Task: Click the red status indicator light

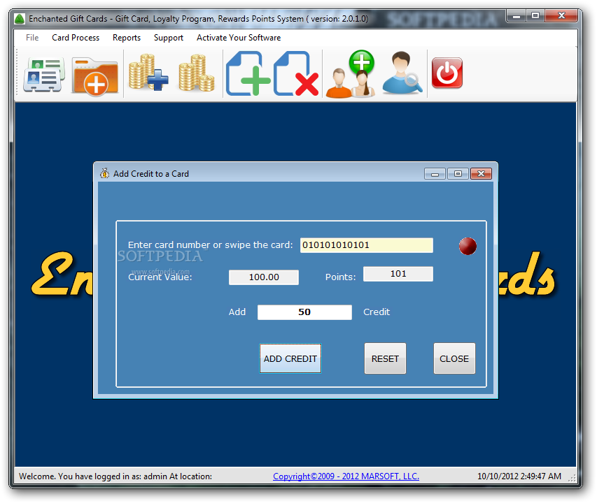Action: tap(468, 246)
